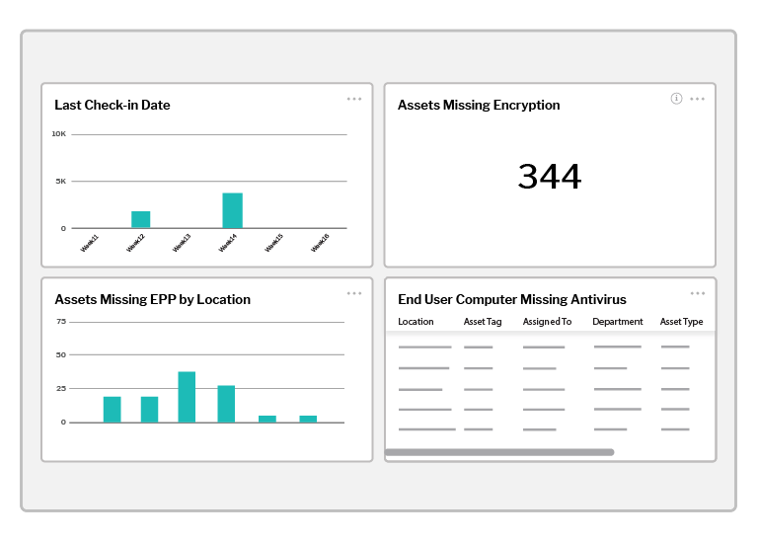Image resolution: width=758 pixels, height=541 pixels.
Task: Sort by the Asset Type column header
Action: pos(681,322)
